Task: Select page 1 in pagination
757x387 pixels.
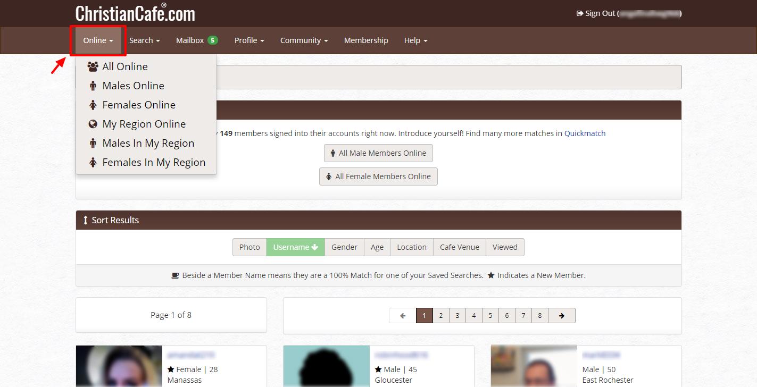Action: (424, 316)
